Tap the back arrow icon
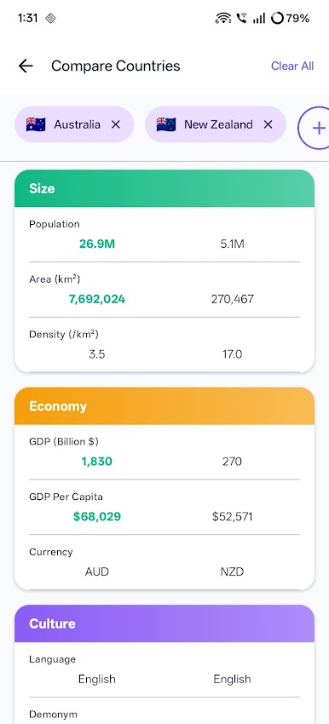This screenshot has height=724, width=329. click(x=26, y=66)
